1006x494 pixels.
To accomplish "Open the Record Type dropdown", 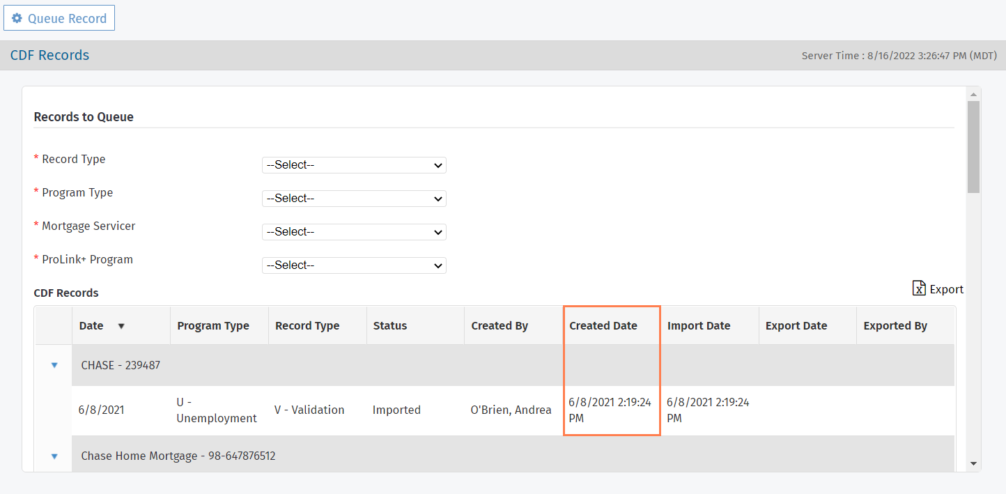I will pyautogui.click(x=354, y=165).
